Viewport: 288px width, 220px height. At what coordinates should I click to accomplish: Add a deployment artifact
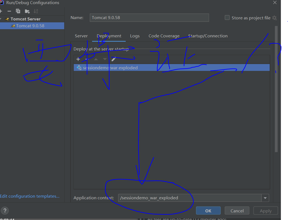click(x=78, y=59)
